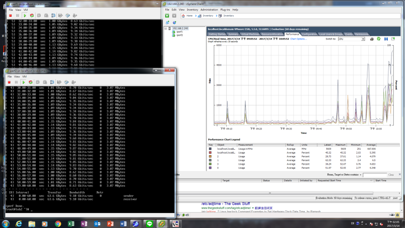Connect CD/DVD icon in iperf2 toolbar
This screenshot has width=405, height=228.
(66, 82)
